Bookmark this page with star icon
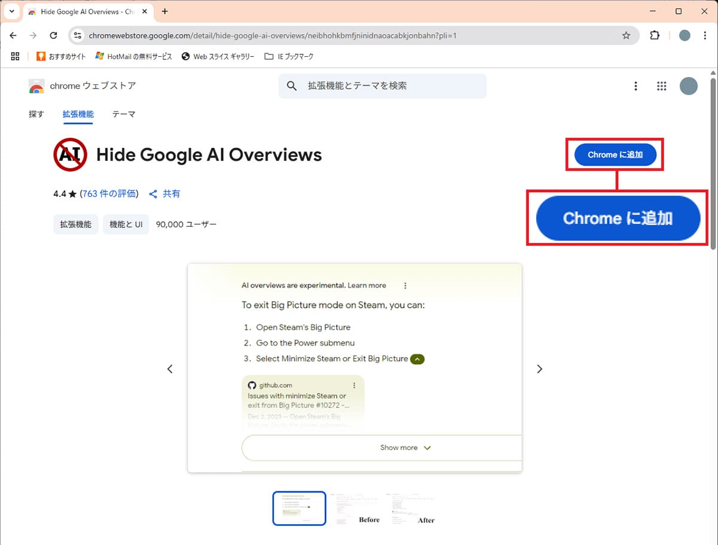Screen dimensions: 718x545 [626, 36]
